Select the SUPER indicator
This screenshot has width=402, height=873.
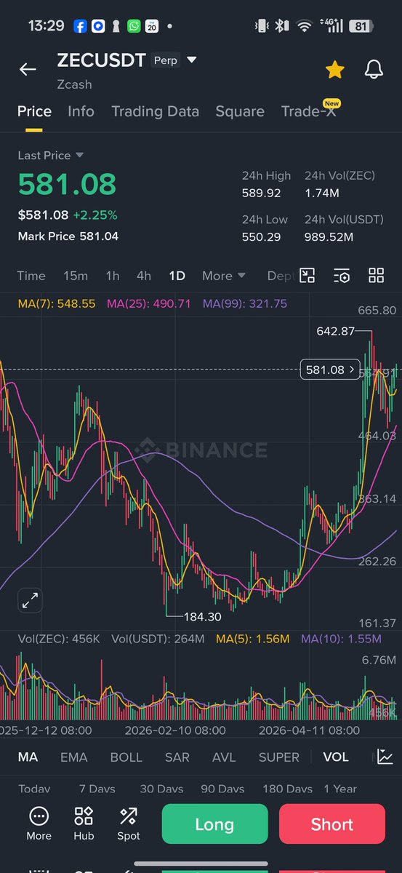tap(278, 757)
